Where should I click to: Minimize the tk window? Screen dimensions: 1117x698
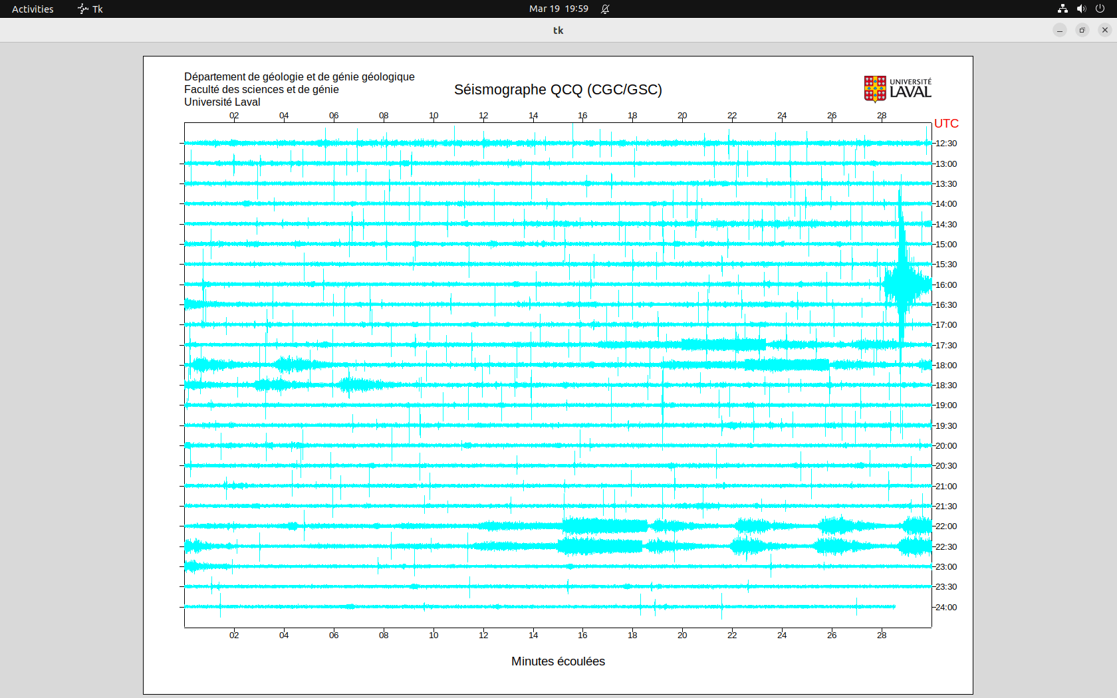[1060, 30]
